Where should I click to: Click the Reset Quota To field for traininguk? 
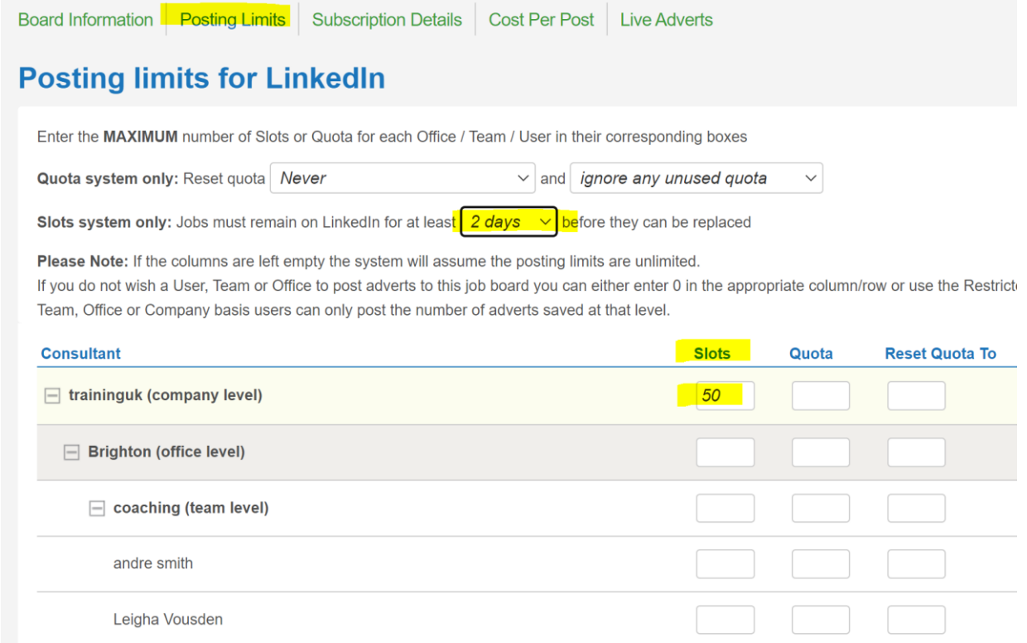pos(916,396)
